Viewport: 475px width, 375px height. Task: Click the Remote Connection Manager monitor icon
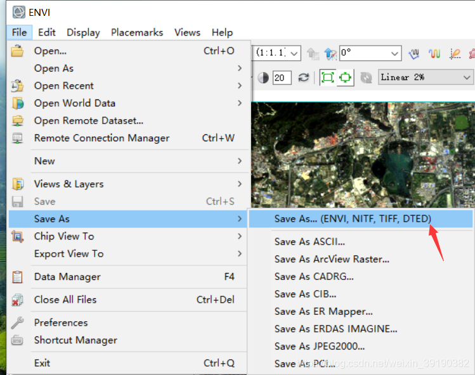click(x=17, y=138)
